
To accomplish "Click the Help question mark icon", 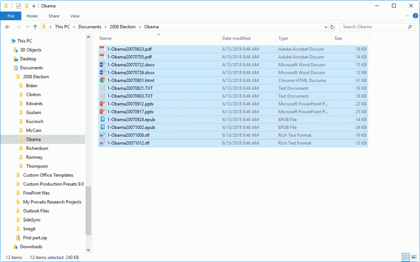I will click(415, 16).
